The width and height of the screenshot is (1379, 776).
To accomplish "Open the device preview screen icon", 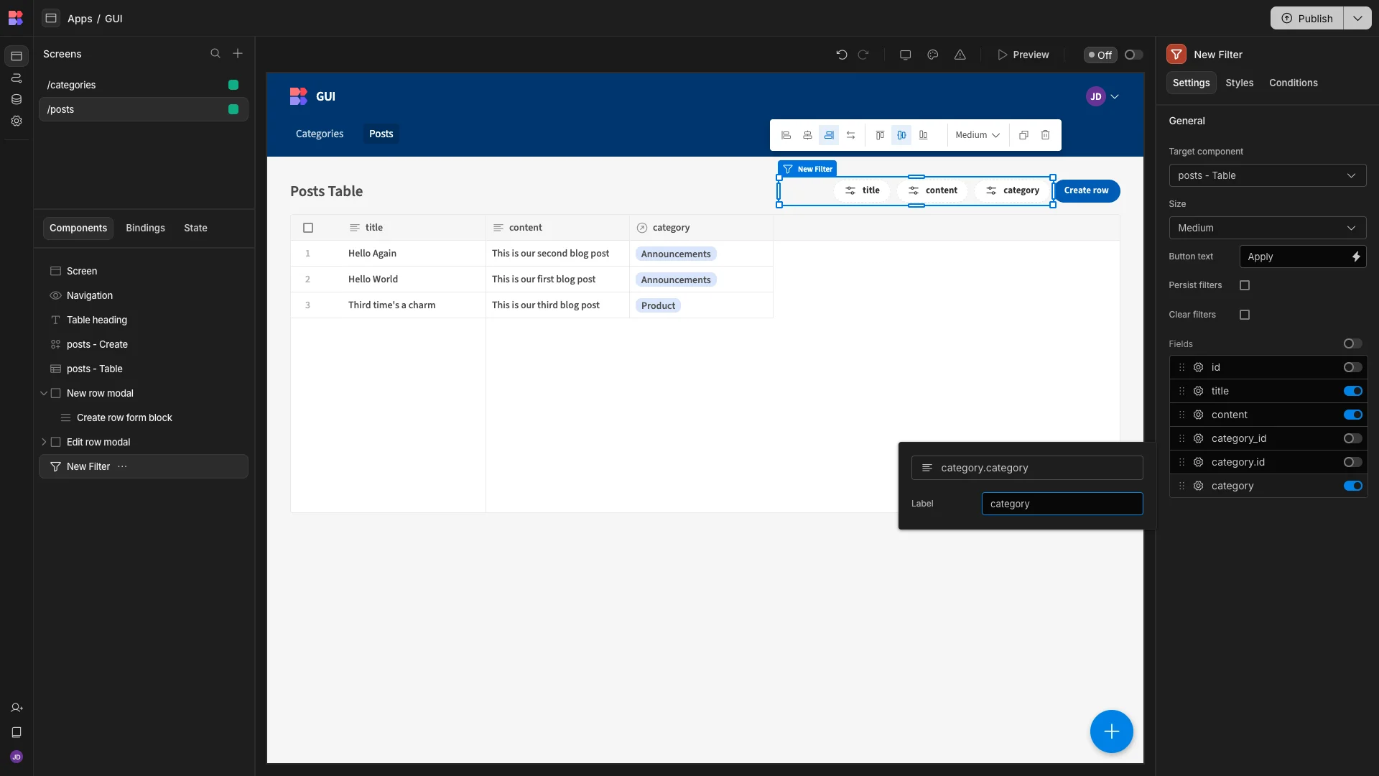I will point(905,55).
